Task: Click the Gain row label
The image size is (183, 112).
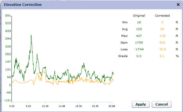Action: click(124, 43)
